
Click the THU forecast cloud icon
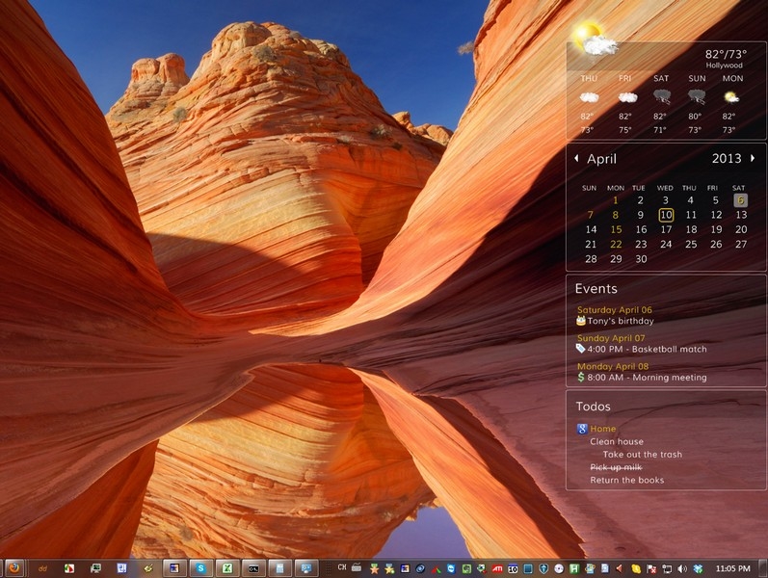click(x=589, y=97)
